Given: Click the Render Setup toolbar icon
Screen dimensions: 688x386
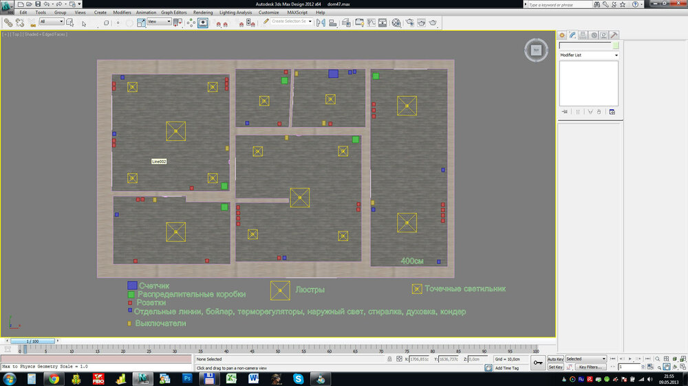Looking at the screenshot, I should point(409,22).
